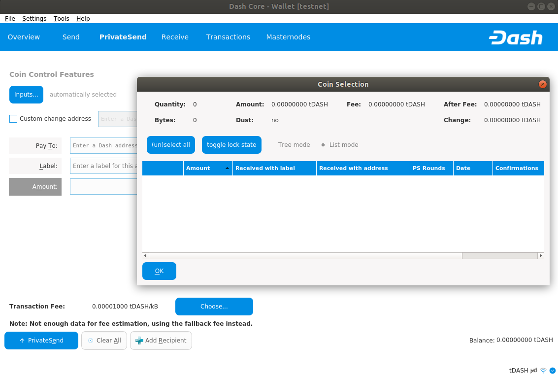Screen dimensions: 558x377
Task: Sort by Received with address column
Action: 363,168
